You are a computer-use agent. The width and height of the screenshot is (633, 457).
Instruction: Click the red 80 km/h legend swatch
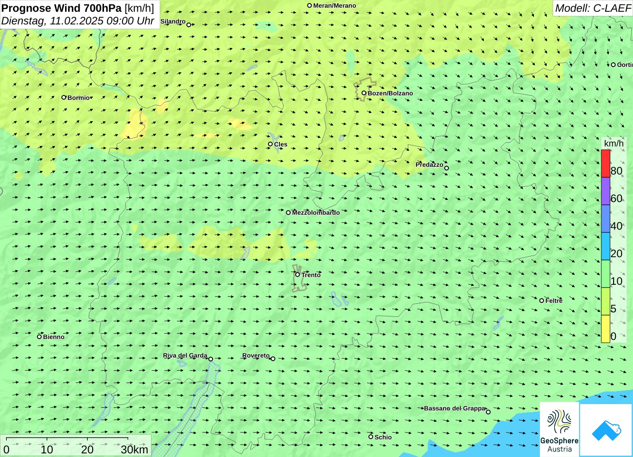(x=605, y=164)
